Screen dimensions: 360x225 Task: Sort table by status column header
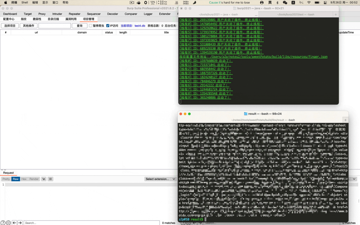point(109,32)
